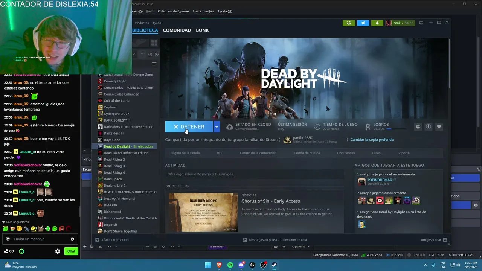Open Big Picture mode monitor icon
Viewport: 482px width, 271px height.
click(x=421, y=23)
